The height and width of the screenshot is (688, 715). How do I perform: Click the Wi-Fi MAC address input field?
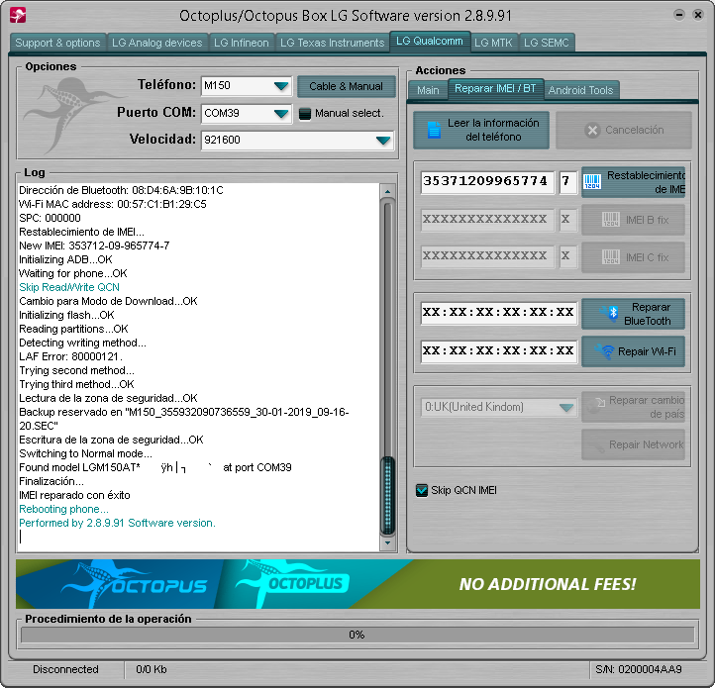(x=498, y=351)
